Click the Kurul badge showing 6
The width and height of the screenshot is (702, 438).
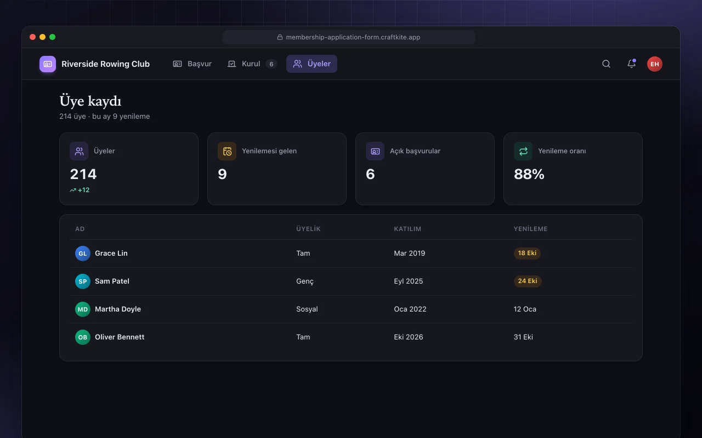pyautogui.click(x=271, y=64)
